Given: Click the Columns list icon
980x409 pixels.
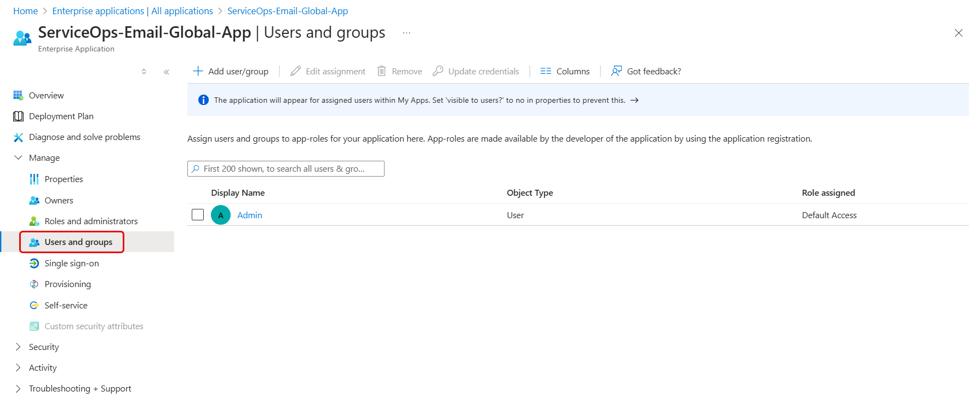Looking at the screenshot, I should 546,71.
